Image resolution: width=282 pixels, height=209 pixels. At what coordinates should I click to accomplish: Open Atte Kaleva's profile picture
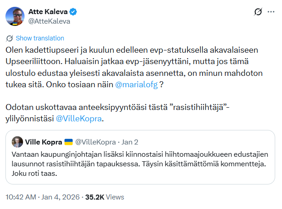coord(15,16)
